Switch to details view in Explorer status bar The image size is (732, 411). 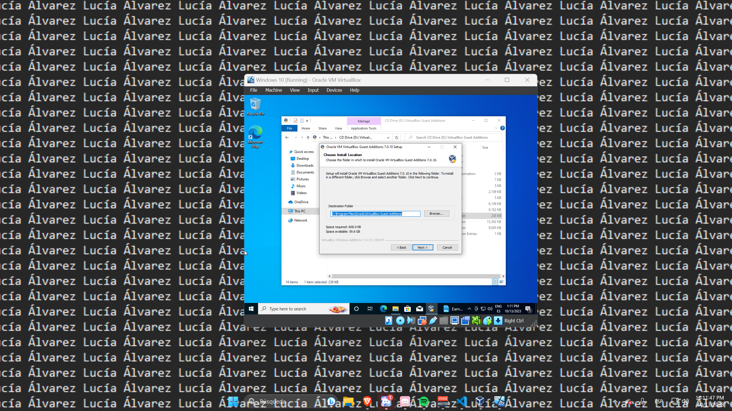click(x=495, y=282)
